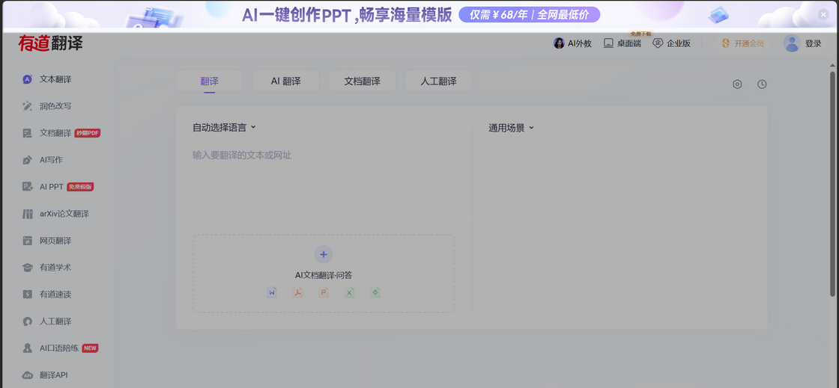Click the 翻译API cloud icon
The image size is (839, 388).
pyautogui.click(x=27, y=375)
